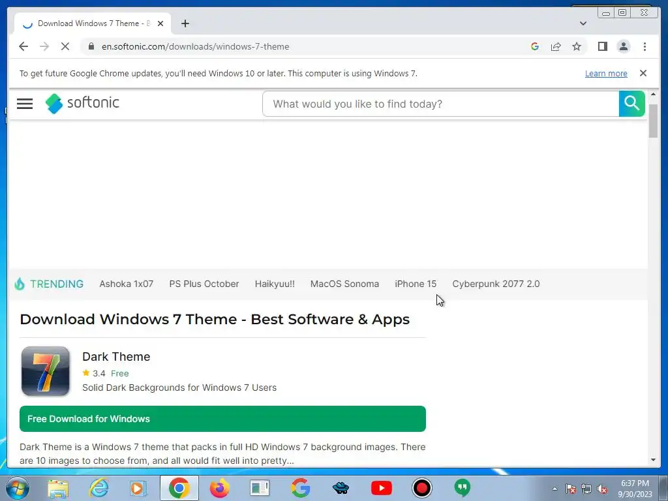Click the Dark Theme app thumbnail
Viewport: 668px width, 501px height.
[x=46, y=371]
